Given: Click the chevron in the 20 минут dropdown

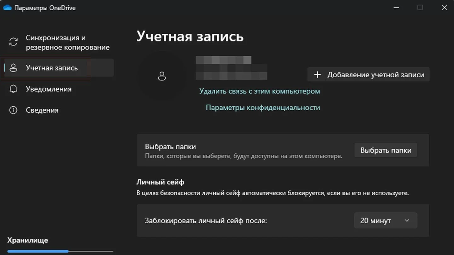Looking at the screenshot, I should pos(407,220).
